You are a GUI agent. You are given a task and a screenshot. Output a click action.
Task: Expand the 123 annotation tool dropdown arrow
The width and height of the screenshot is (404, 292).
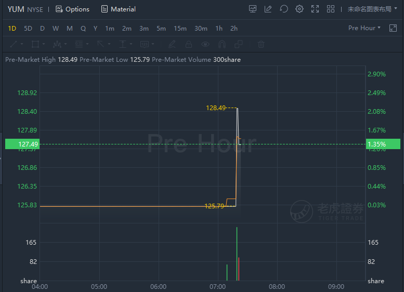153,44
